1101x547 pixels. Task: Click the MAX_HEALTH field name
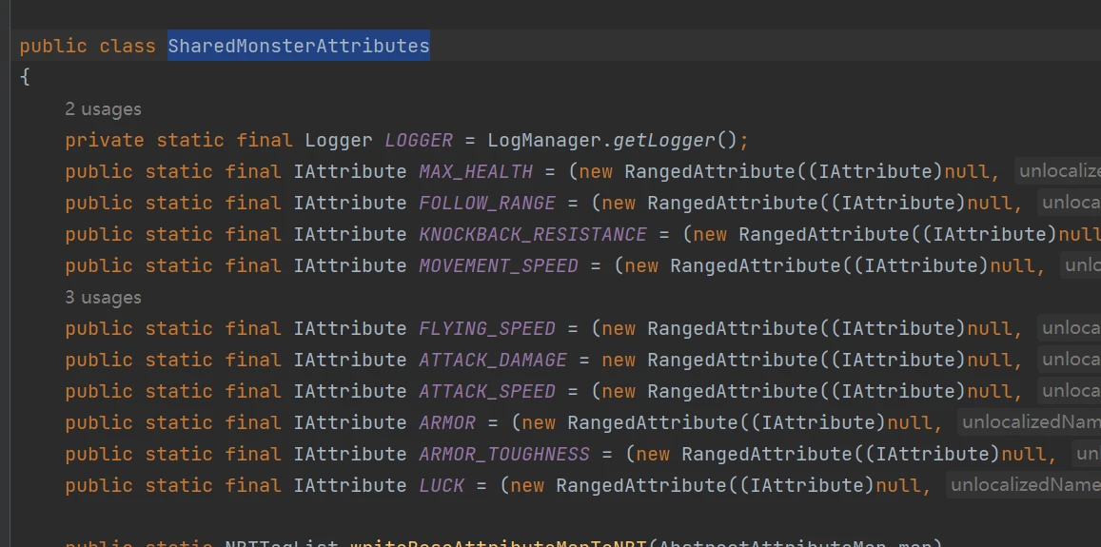coord(476,171)
